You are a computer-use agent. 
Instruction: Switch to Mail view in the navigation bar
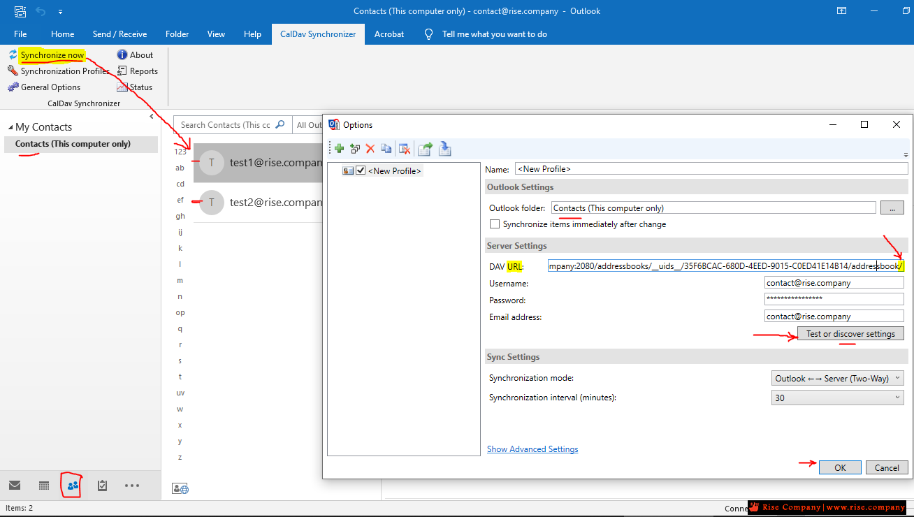tap(14, 486)
